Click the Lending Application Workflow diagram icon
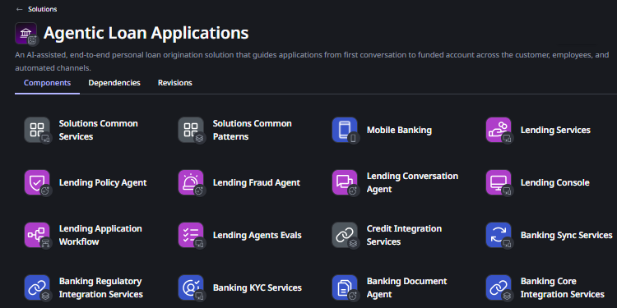Image resolution: width=617 pixels, height=308 pixels. click(x=37, y=235)
